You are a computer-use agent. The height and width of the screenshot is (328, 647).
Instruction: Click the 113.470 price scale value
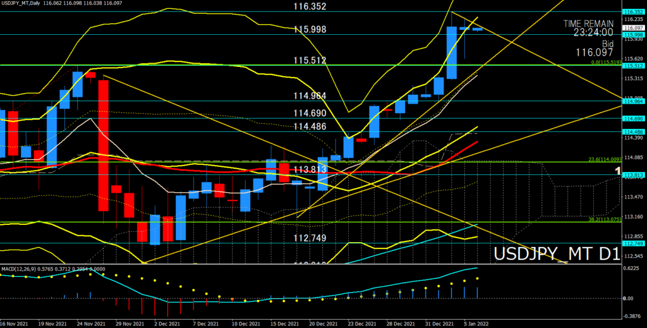click(x=633, y=197)
